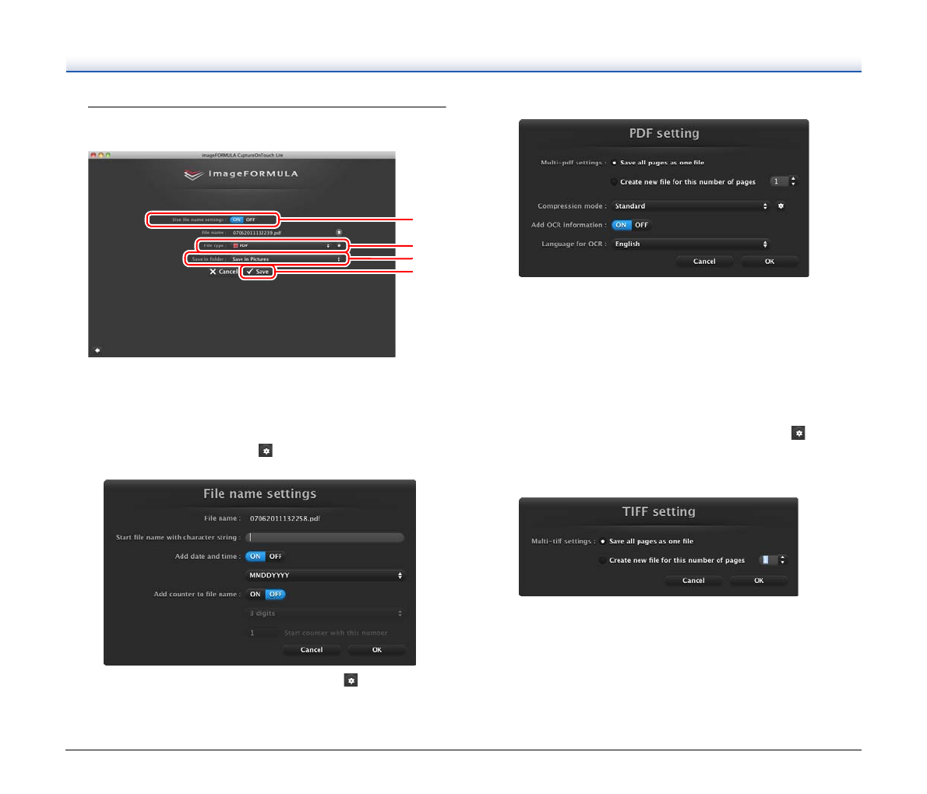927x794 pixels.
Task: Toggle the Add date and time switch
Action: pyautogui.click(x=265, y=557)
